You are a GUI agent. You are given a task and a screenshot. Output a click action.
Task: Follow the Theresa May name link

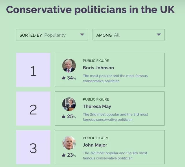97,107
